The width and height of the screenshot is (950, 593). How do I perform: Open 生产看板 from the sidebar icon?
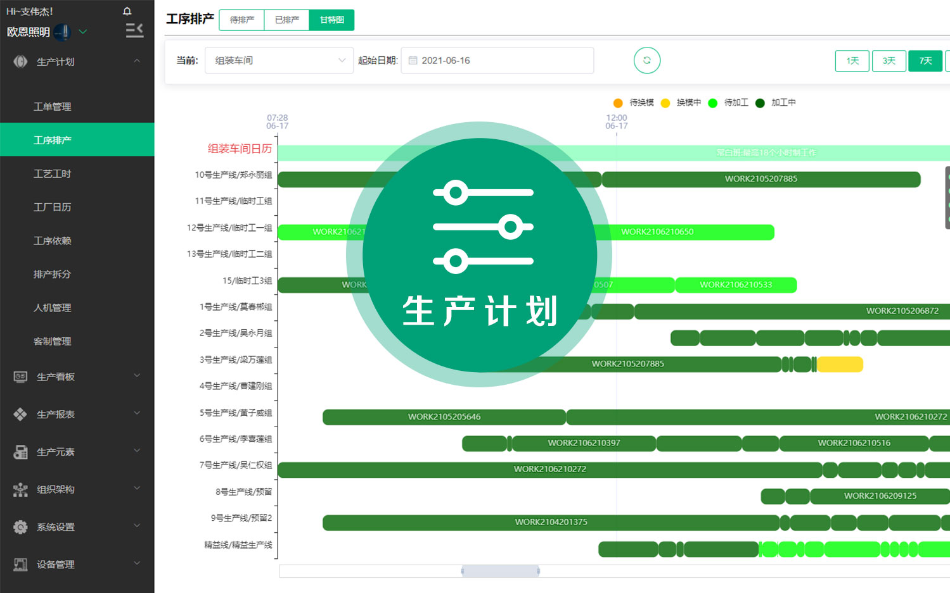(20, 376)
